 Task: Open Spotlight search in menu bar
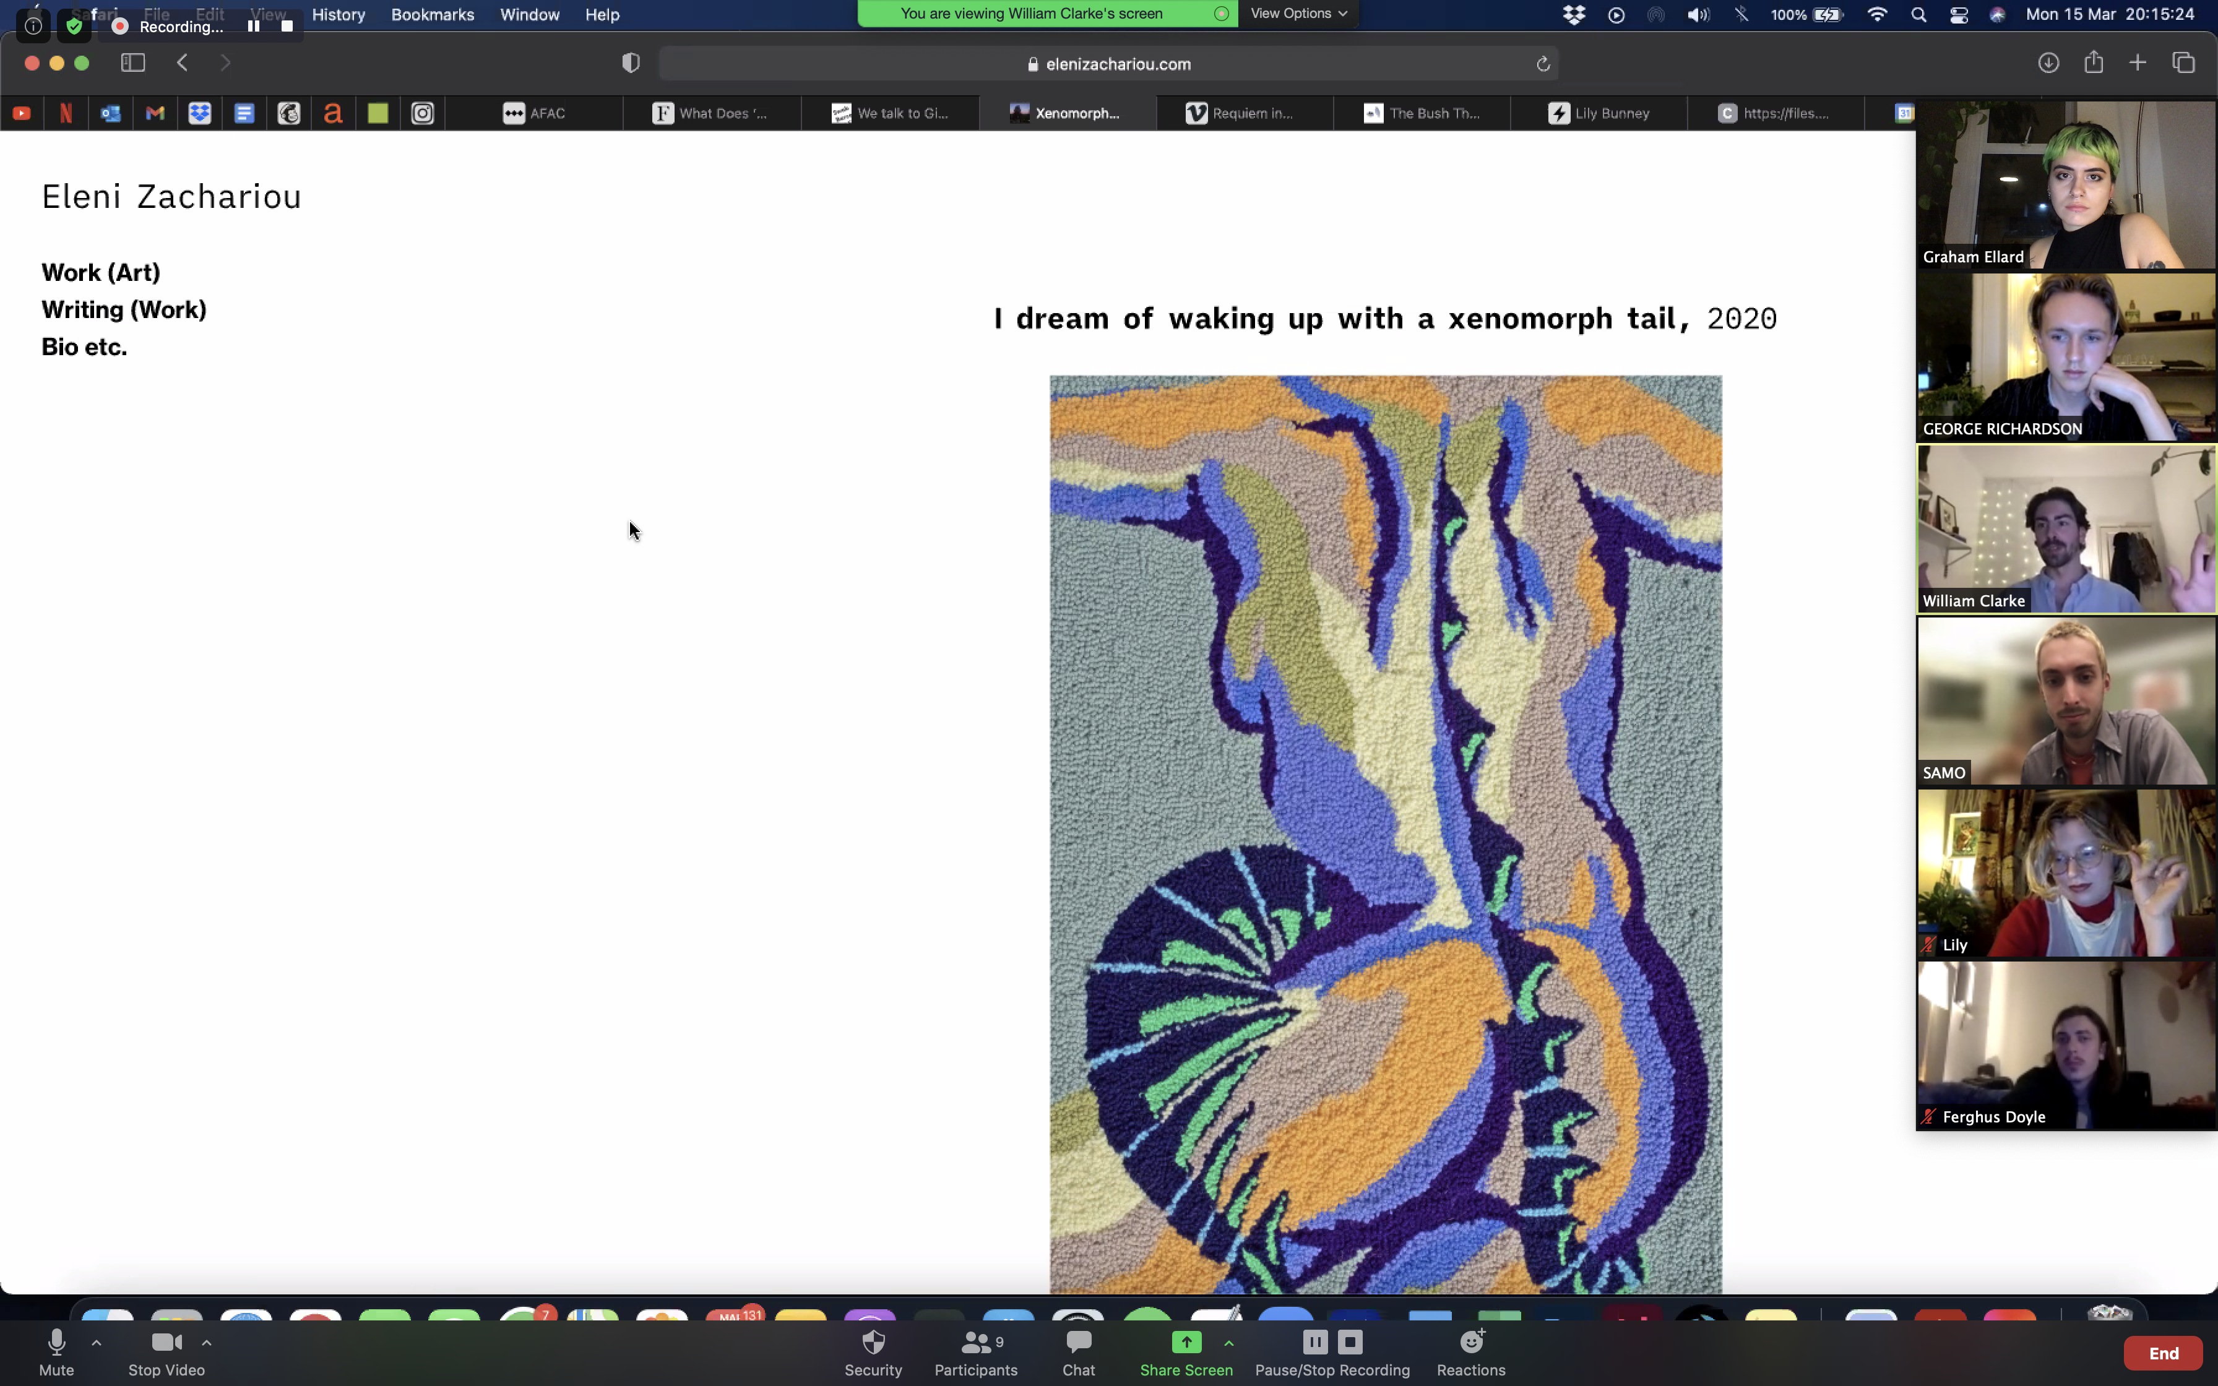(1918, 15)
